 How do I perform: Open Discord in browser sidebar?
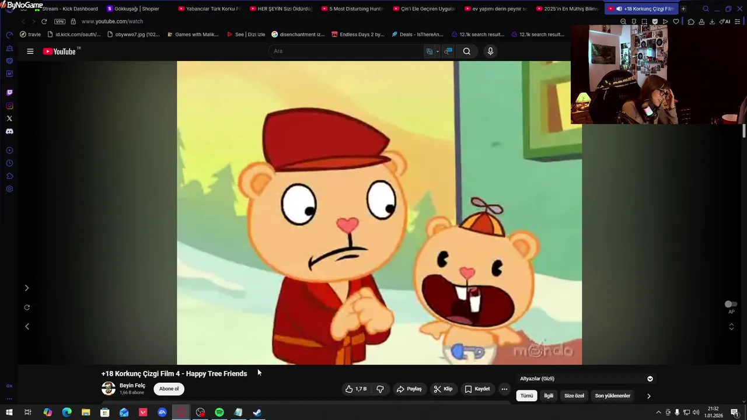(x=9, y=131)
